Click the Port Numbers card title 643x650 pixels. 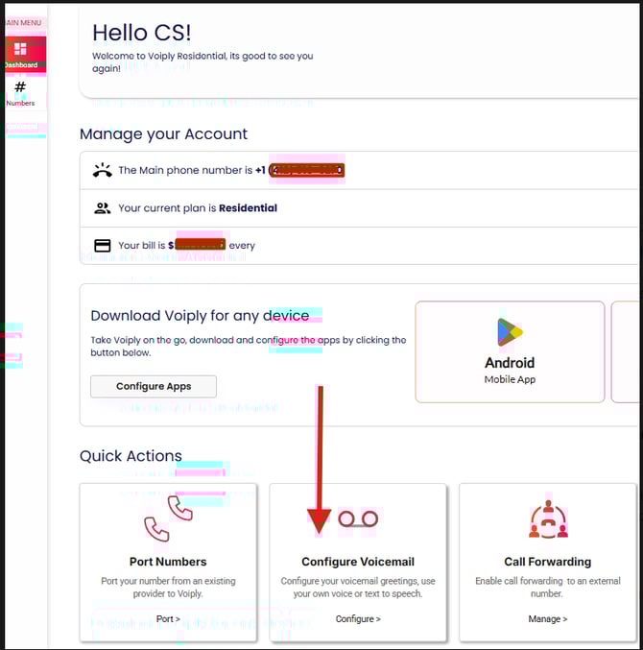pyautogui.click(x=168, y=562)
